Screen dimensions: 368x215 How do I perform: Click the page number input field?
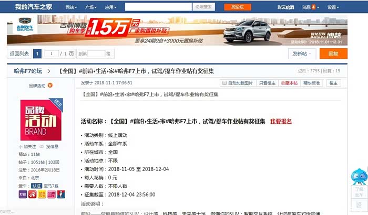(x=52, y=54)
